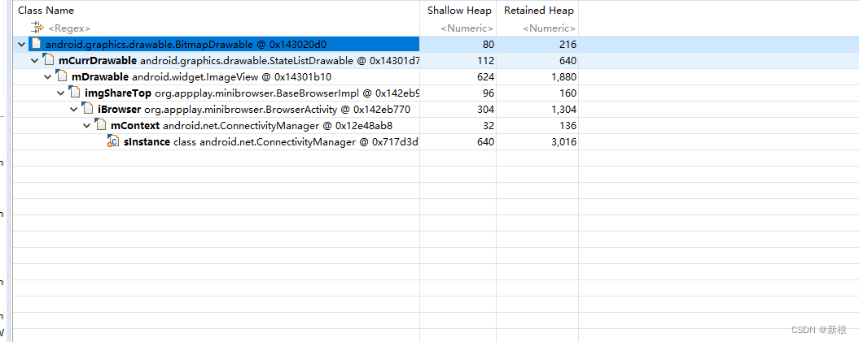Collapse the mCurrDrawable StateListDrawable node
The height and width of the screenshot is (342, 859).
point(34,61)
